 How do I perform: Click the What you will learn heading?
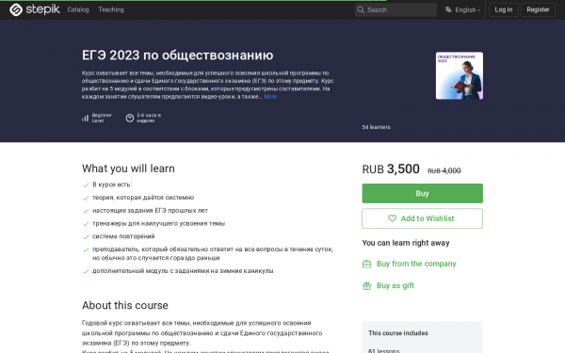pyautogui.click(x=128, y=168)
